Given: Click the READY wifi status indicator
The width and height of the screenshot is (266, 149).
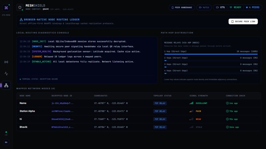Looking at the screenshot, I should click(x=235, y=8).
